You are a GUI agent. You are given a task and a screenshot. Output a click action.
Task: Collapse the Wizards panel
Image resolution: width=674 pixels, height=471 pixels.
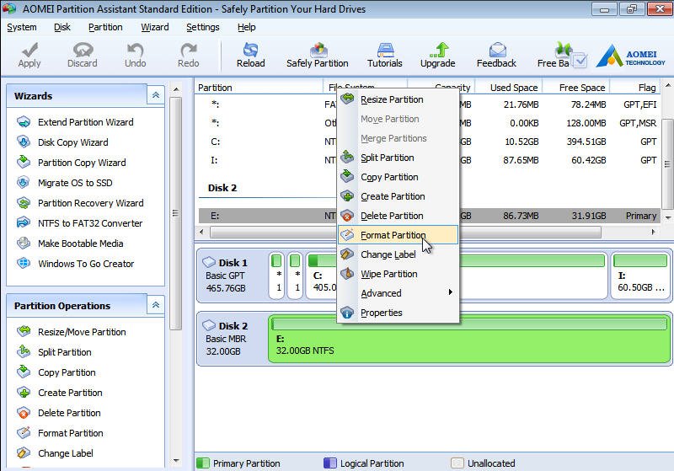pos(156,95)
